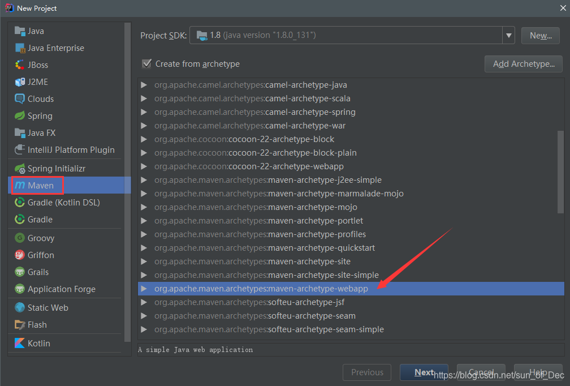Viewport: 570px width, 386px height.
Task: Click the archetype list vertical scrollbar
Action: coord(560,172)
